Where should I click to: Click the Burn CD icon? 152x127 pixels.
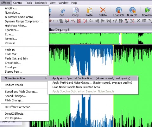pyautogui.click(x=132, y=10)
